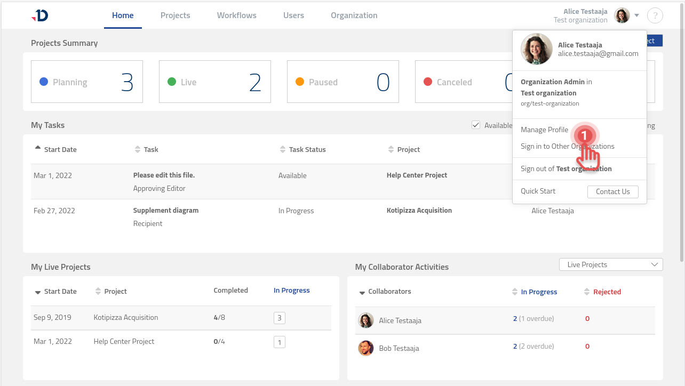Click the Canceled status red dot icon
The image size is (685, 386).
tap(428, 82)
